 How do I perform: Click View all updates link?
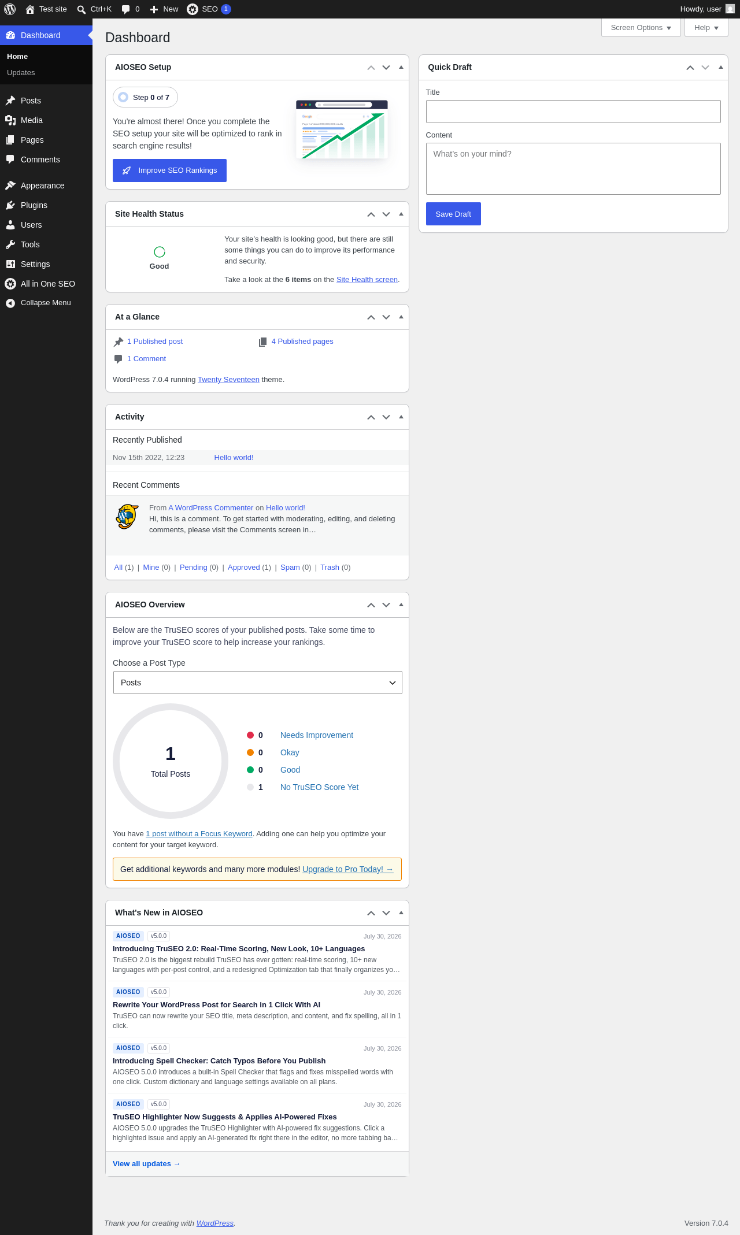coord(146,1164)
